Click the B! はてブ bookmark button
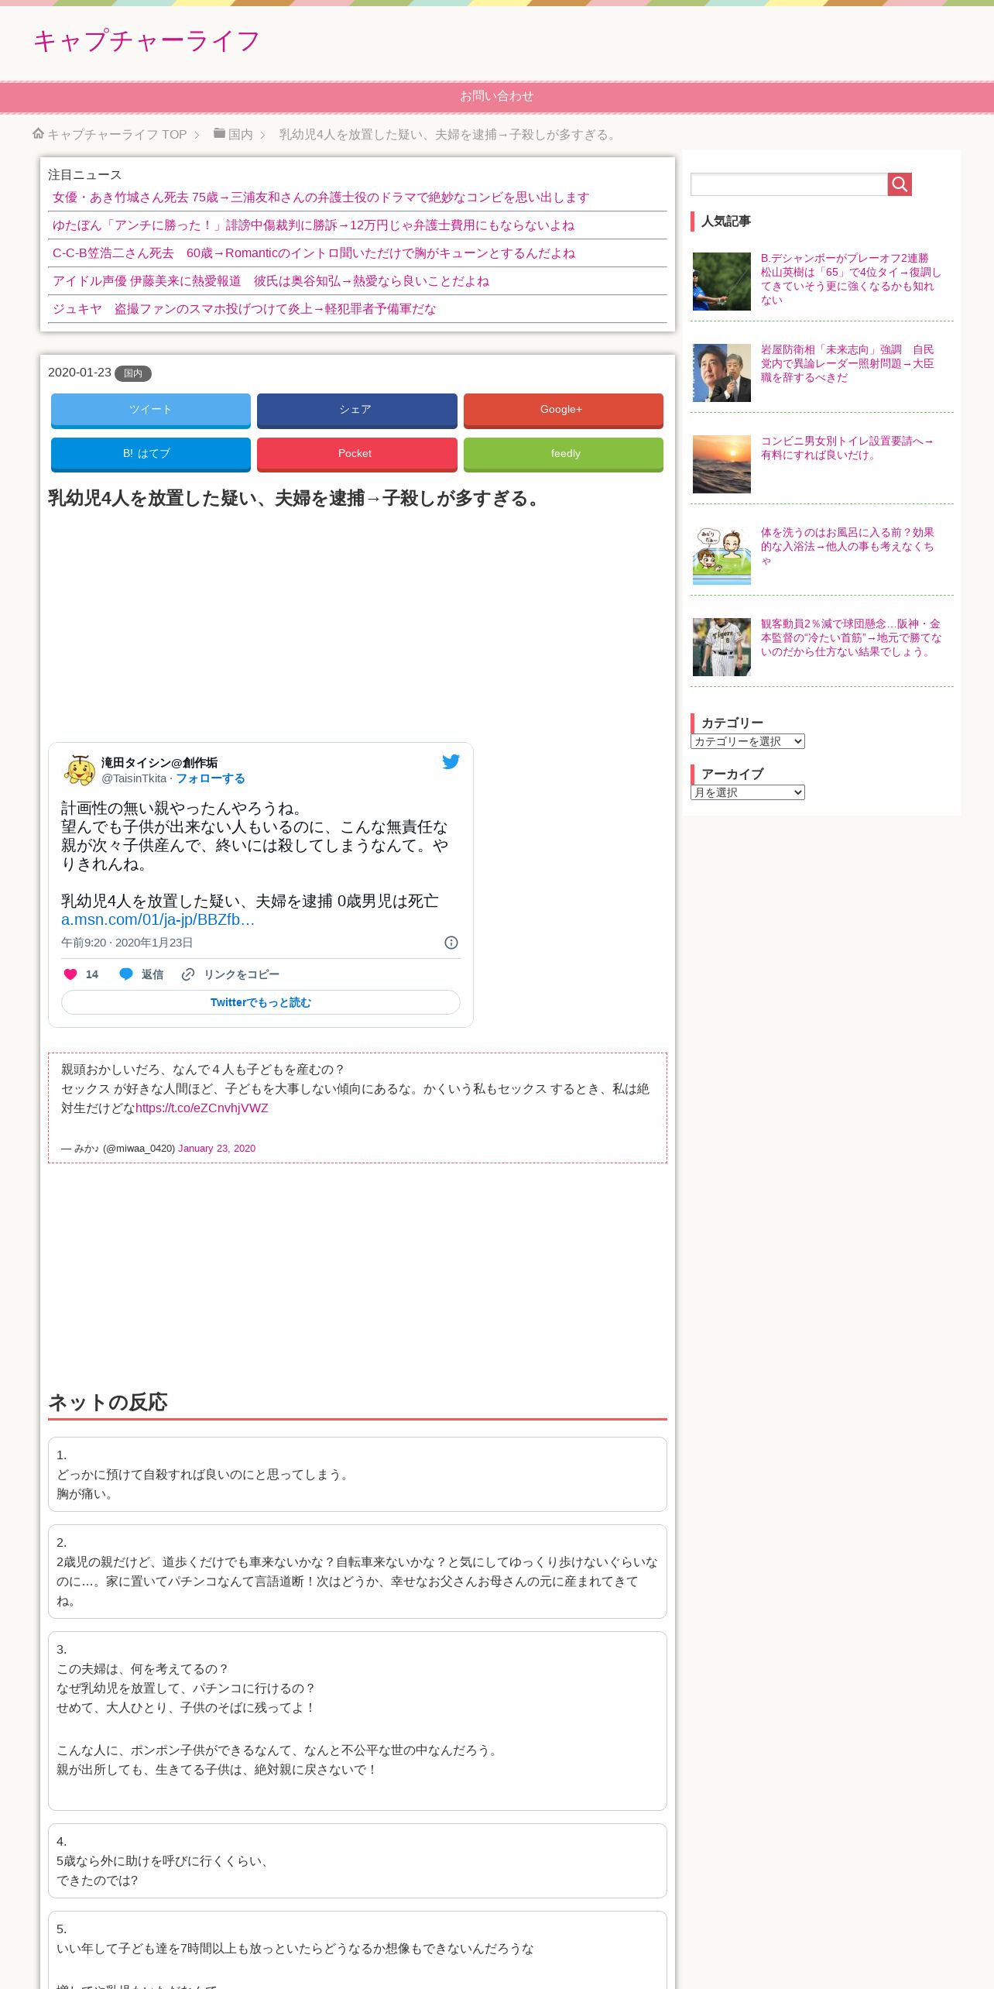 151,454
